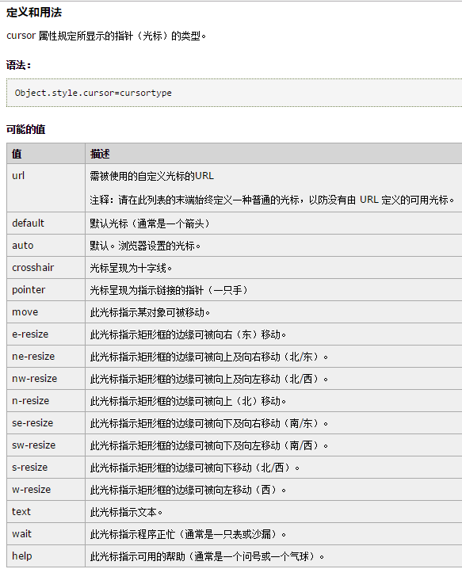Click the nw-resize value cell
This screenshot has width=462, height=569.
pos(46,379)
